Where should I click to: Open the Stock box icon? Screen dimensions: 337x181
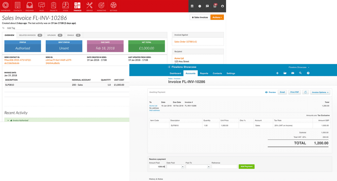(x=66, y=6)
